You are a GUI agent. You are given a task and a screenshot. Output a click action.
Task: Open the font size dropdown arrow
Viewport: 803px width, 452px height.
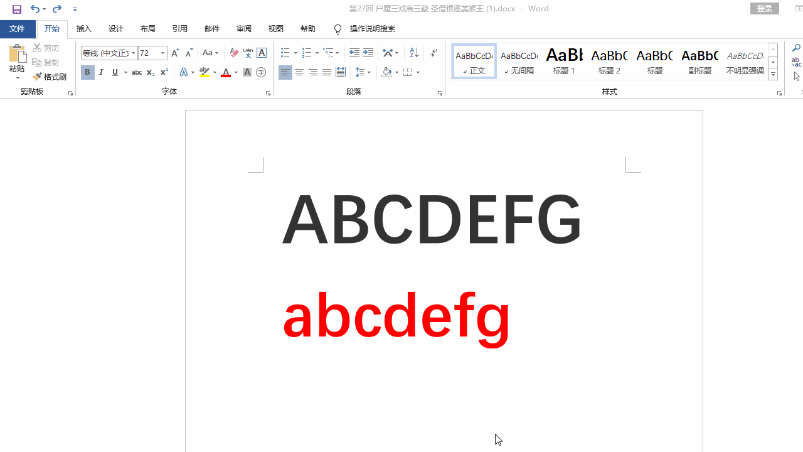tap(163, 53)
